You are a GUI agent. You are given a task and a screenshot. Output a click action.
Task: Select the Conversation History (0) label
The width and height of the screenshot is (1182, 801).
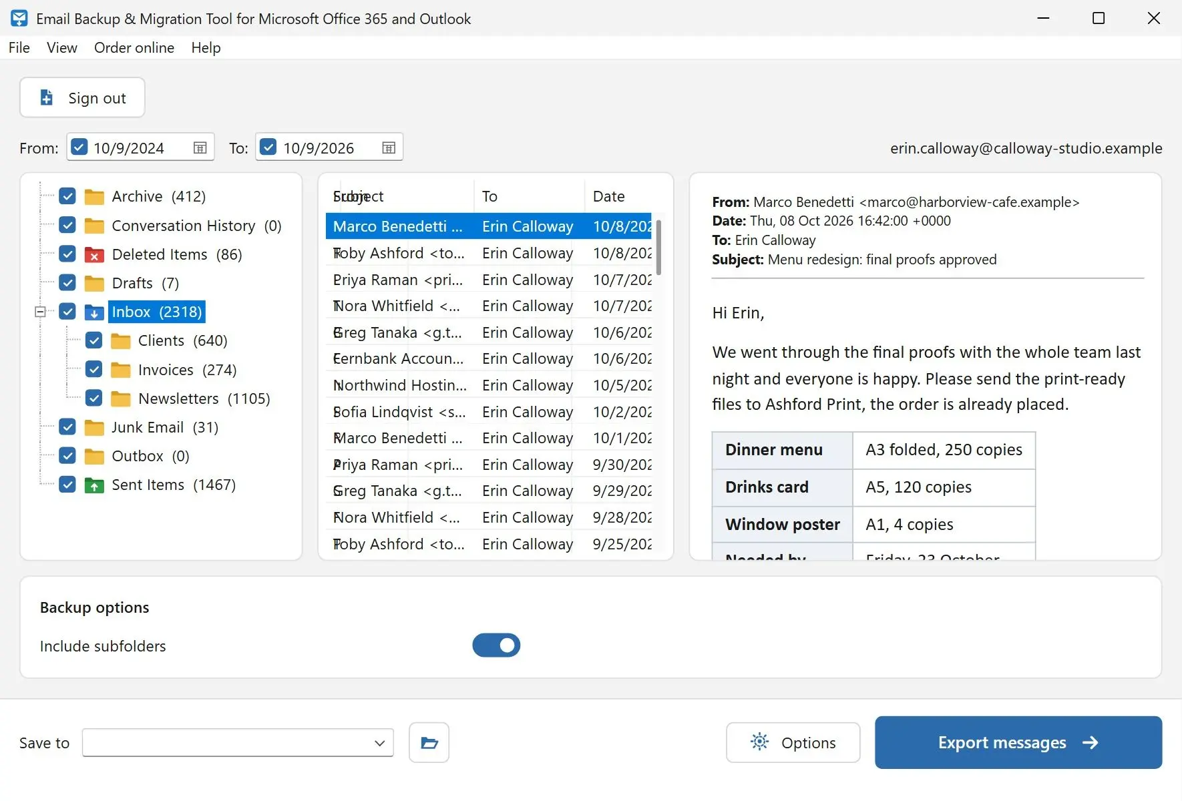197,226
